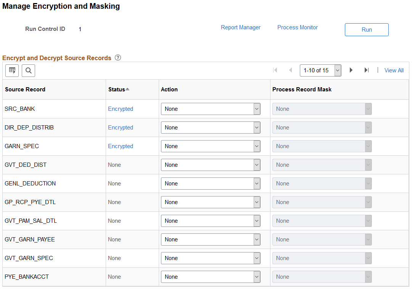412x289 pixels.
Task: Jump to the last page of records
Action: click(x=367, y=70)
